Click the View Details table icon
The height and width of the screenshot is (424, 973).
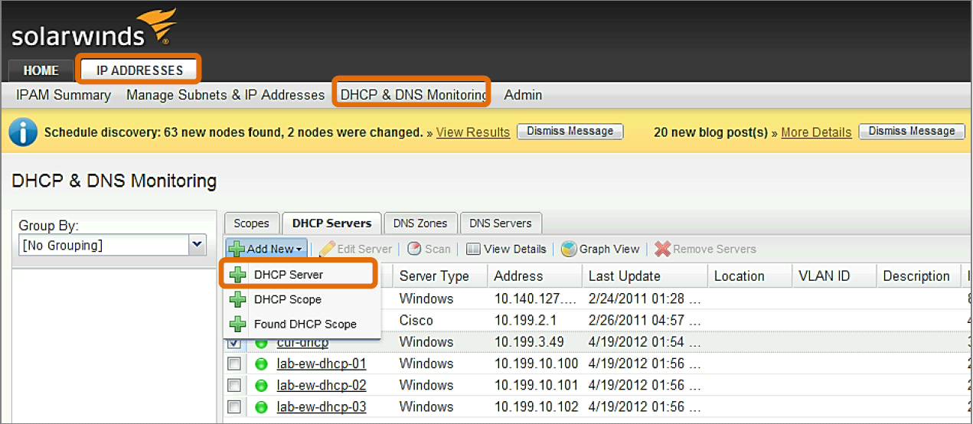pyautogui.click(x=473, y=249)
